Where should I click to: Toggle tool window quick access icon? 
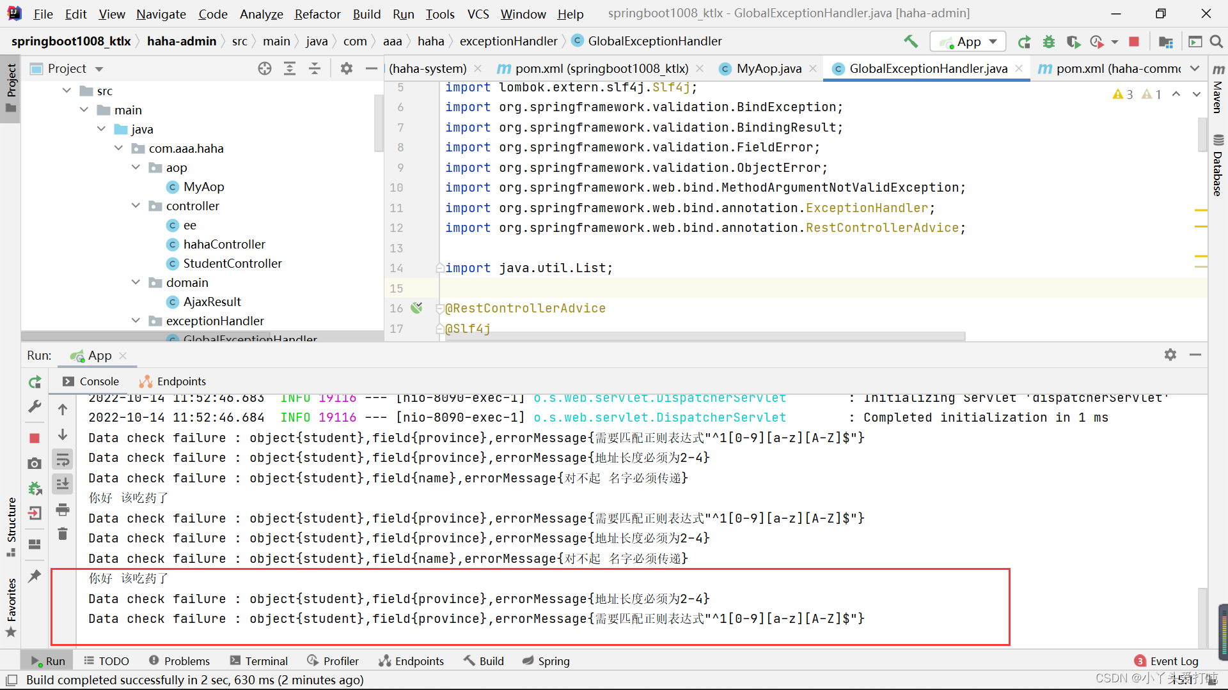pyautogui.click(x=12, y=680)
